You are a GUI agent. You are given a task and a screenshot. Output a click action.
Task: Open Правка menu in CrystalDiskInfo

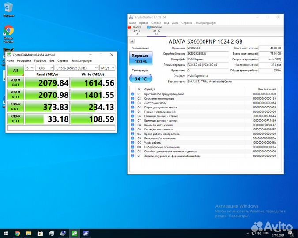point(143,23)
